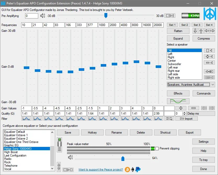Click the green figure icon by the meter
Image resolution: width=218 pixels, height=175 pixels.
coord(59,145)
